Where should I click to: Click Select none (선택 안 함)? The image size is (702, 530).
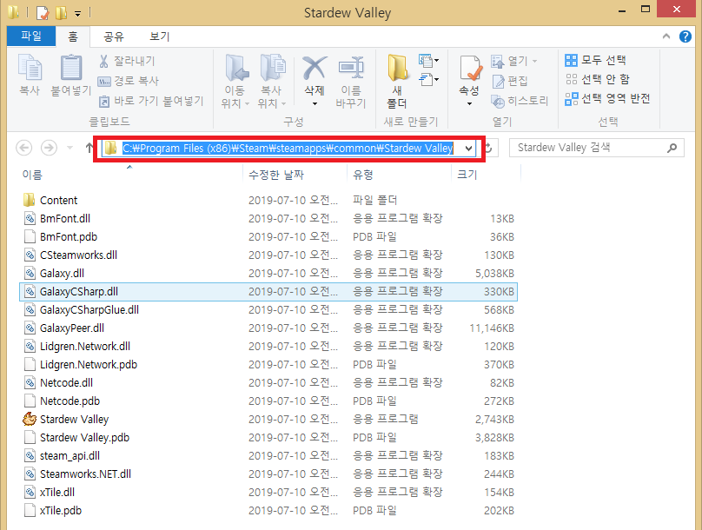pyautogui.click(x=598, y=79)
